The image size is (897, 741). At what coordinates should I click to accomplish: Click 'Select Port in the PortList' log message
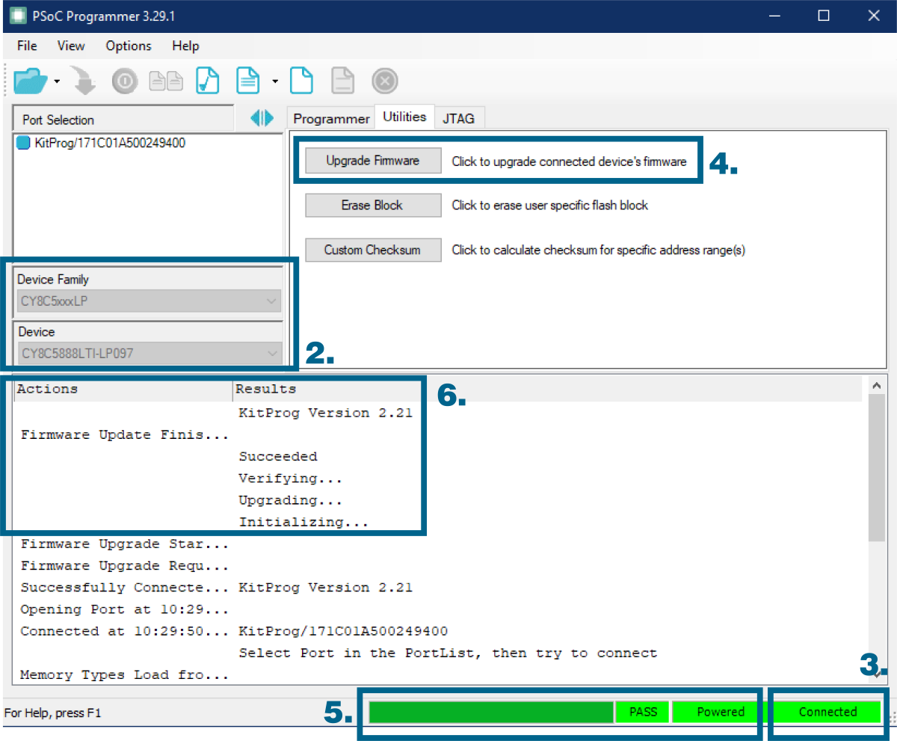[448, 654]
